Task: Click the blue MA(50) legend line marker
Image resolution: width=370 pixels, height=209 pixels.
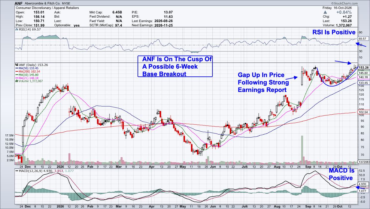Action: tap(16, 69)
